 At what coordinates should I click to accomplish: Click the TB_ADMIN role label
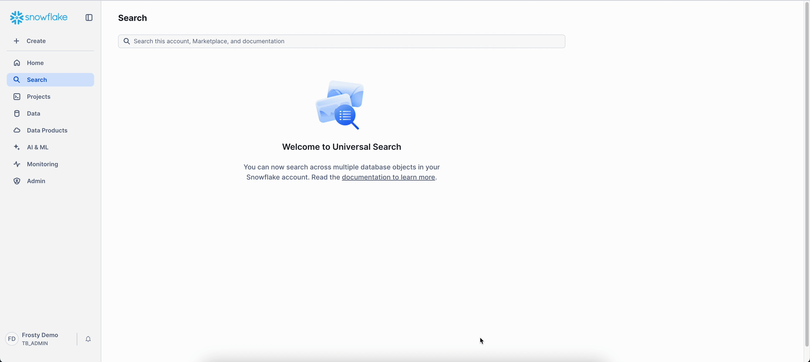pos(35,343)
